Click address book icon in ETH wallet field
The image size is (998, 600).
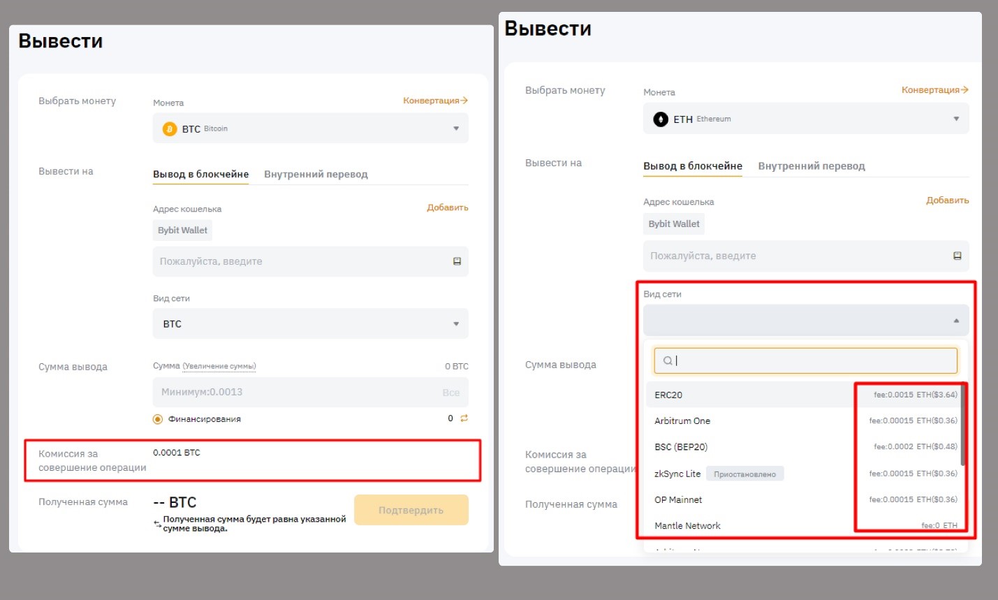[957, 256]
